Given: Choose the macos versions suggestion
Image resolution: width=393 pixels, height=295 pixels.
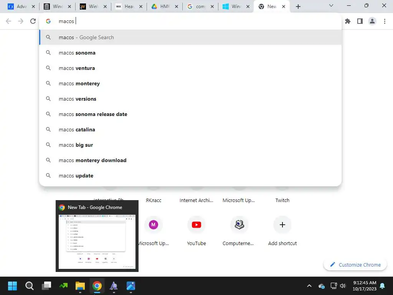Looking at the screenshot, I should point(190,99).
